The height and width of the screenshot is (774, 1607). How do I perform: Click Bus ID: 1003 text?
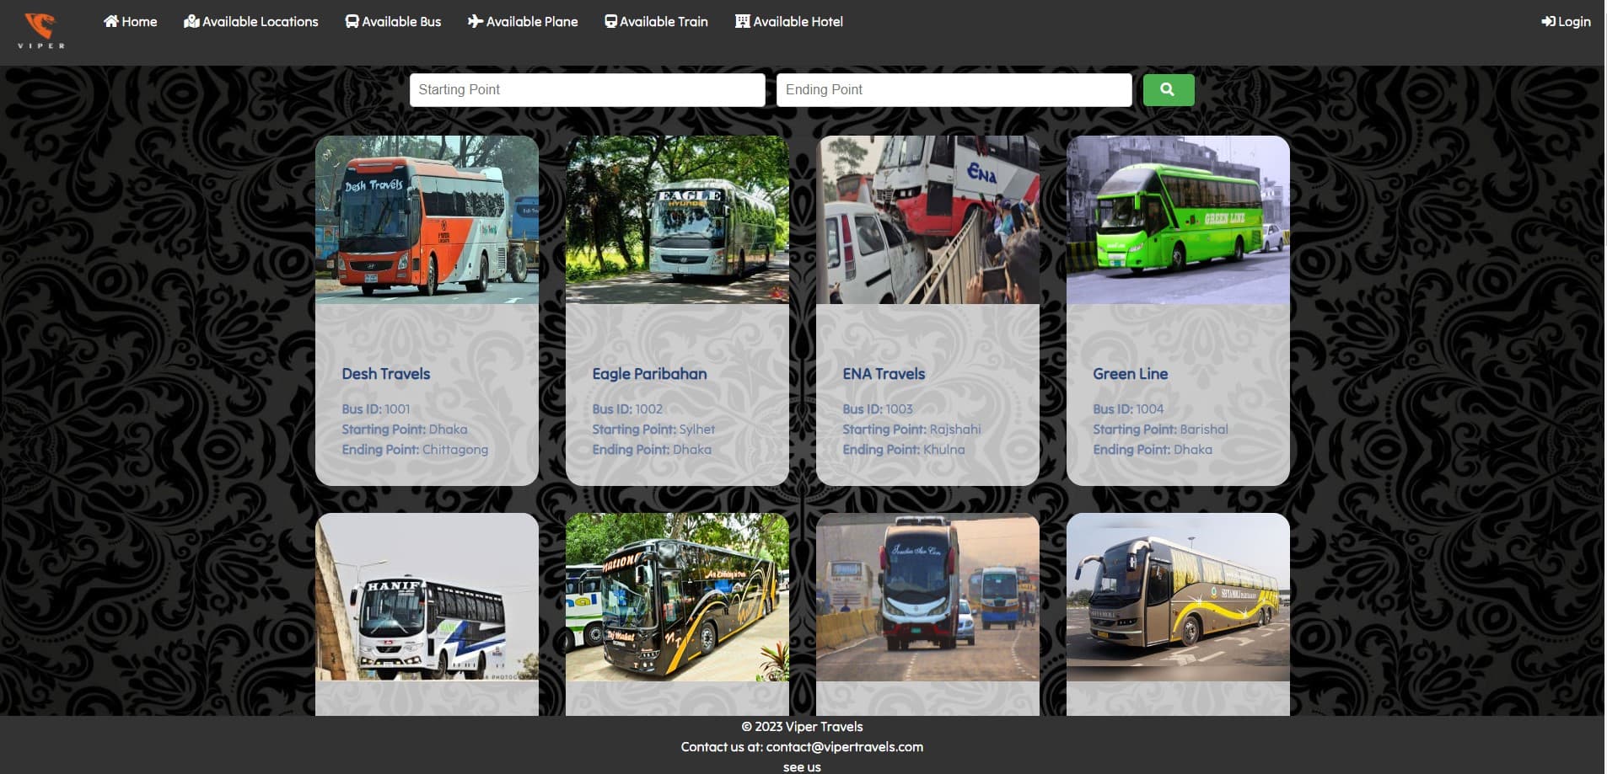(x=878, y=409)
